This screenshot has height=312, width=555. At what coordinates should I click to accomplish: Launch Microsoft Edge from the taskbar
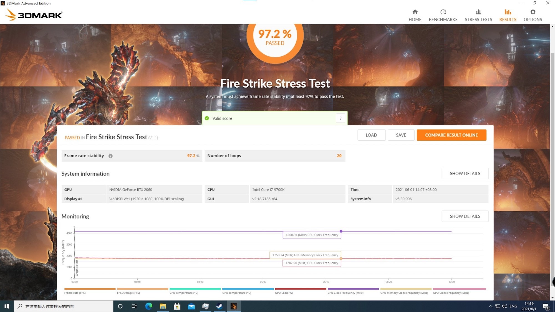point(149,306)
